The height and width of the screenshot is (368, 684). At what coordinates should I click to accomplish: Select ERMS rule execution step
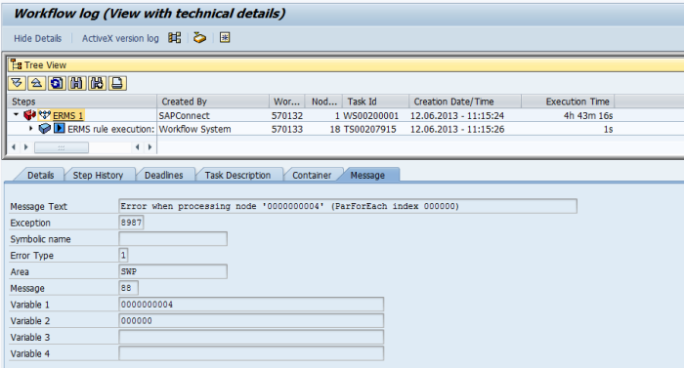tap(110, 129)
